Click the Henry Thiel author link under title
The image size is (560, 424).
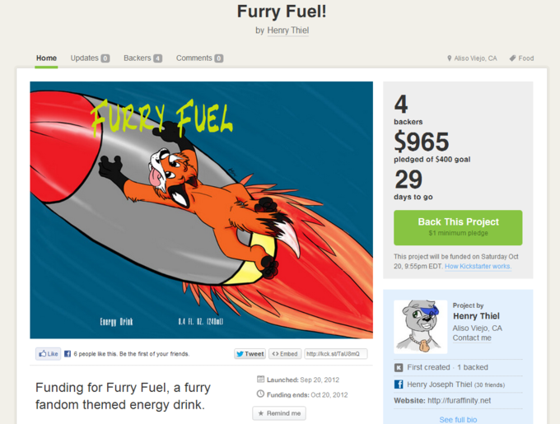pos(288,30)
